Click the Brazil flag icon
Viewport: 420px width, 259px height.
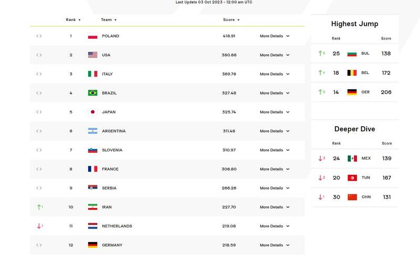[92, 93]
